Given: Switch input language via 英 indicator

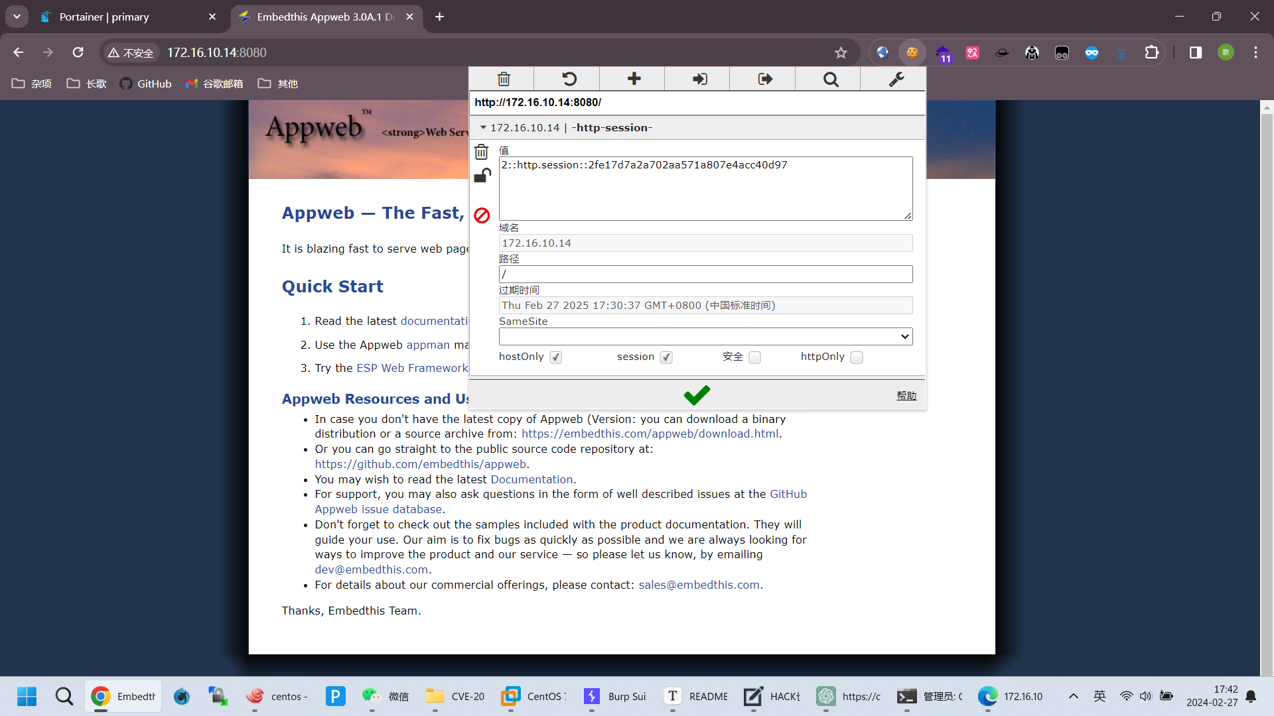Looking at the screenshot, I should pos(1099,696).
